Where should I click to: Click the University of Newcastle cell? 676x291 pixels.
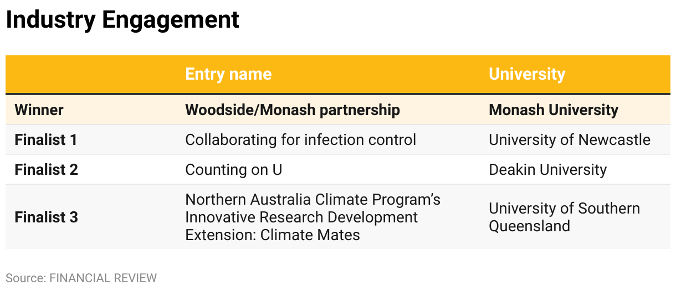(x=570, y=139)
